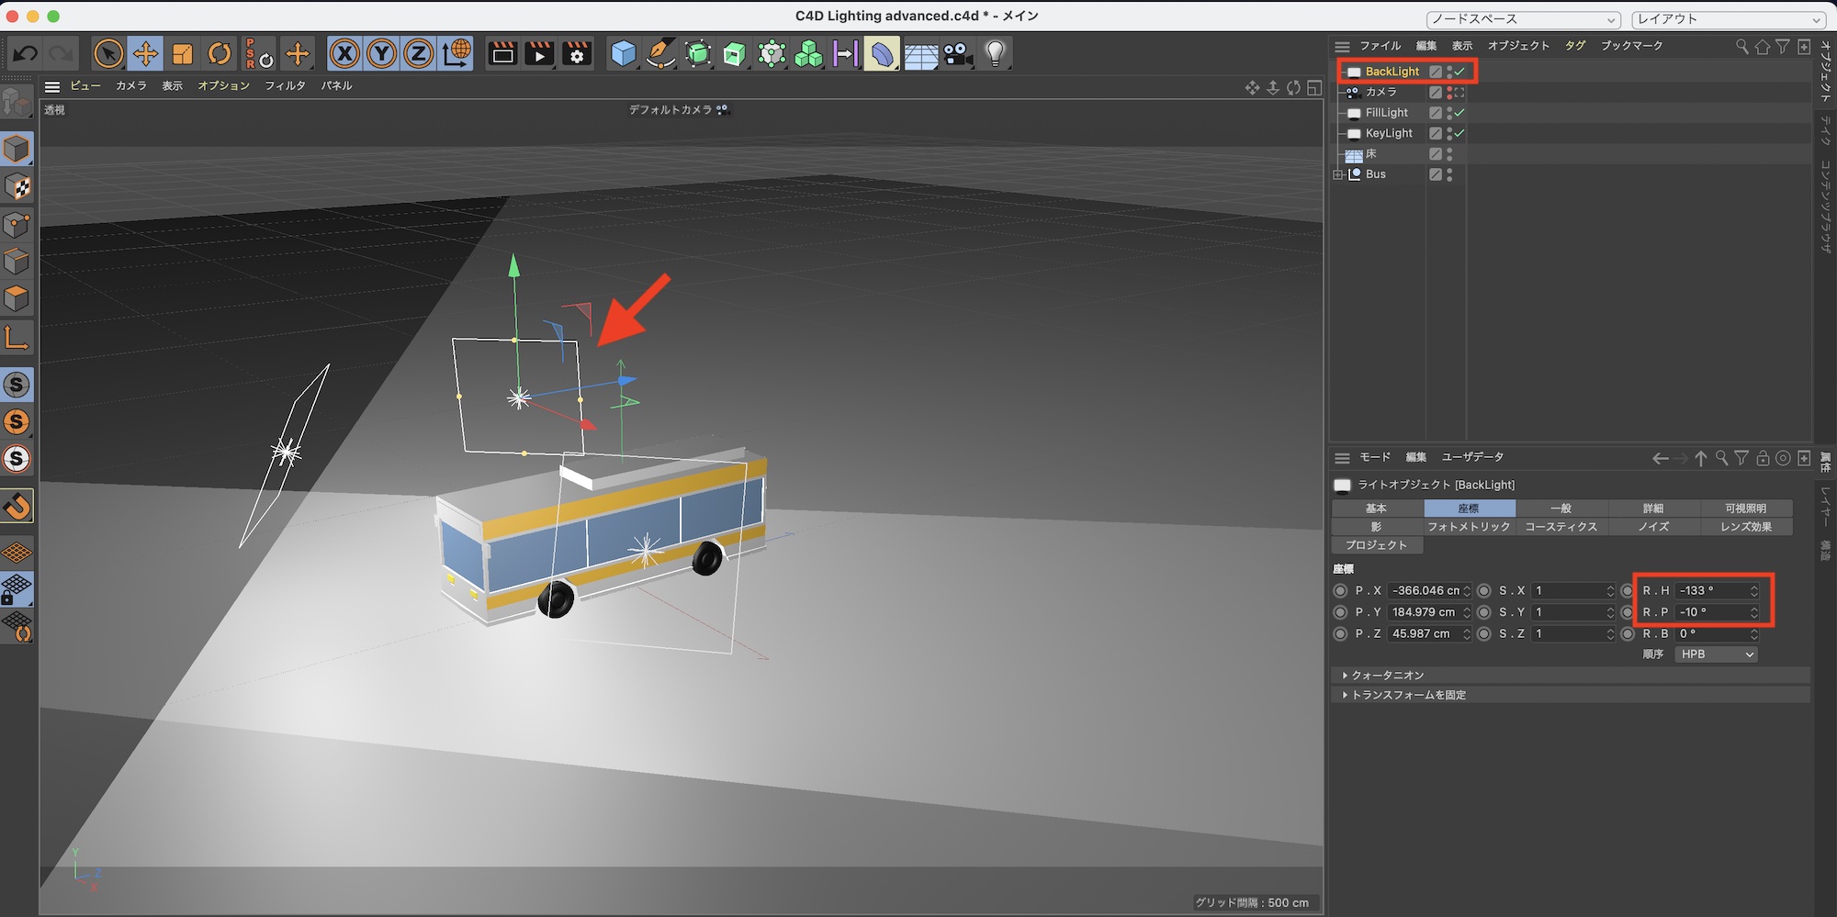Click the Undo arrow icon
Screen dimensions: 1837x917
[25, 54]
